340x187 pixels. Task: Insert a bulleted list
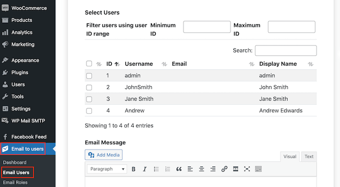tap(156, 169)
